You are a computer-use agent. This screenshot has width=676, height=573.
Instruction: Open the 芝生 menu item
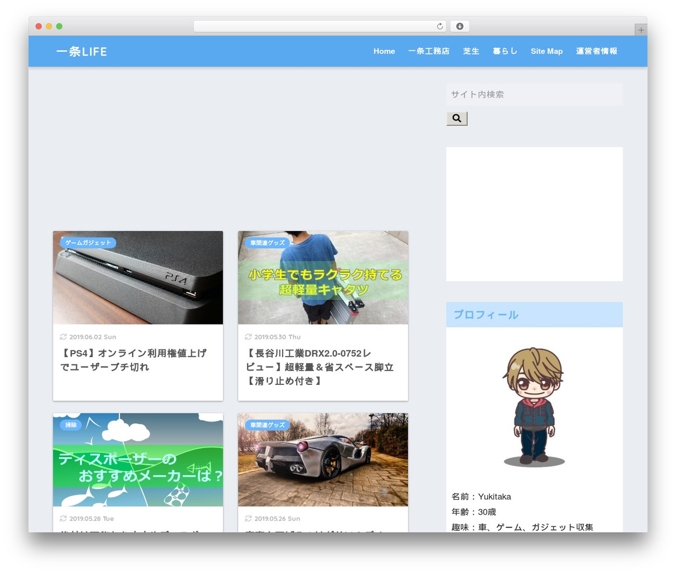(x=471, y=51)
